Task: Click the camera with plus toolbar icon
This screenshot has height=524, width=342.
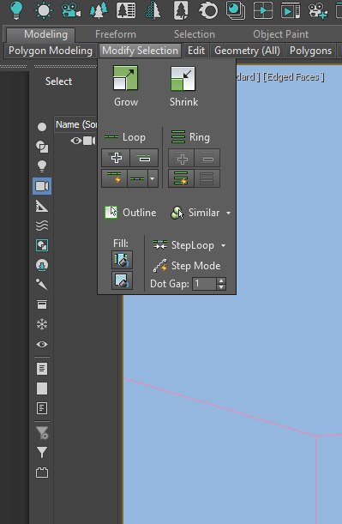Action: pyautogui.click(x=318, y=10)
